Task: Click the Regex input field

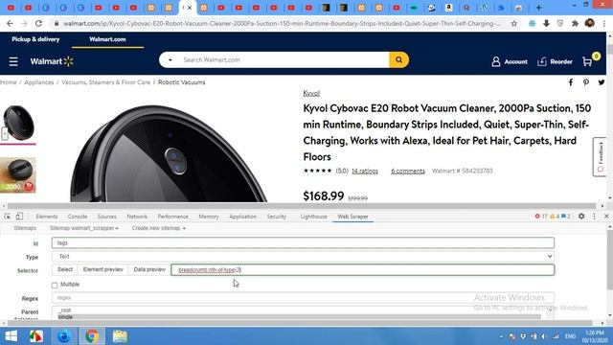Action: pos(303,298)
